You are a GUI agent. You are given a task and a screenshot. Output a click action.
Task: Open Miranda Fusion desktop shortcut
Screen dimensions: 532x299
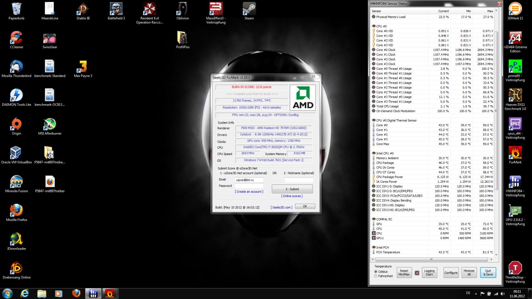tap(17, 184)
